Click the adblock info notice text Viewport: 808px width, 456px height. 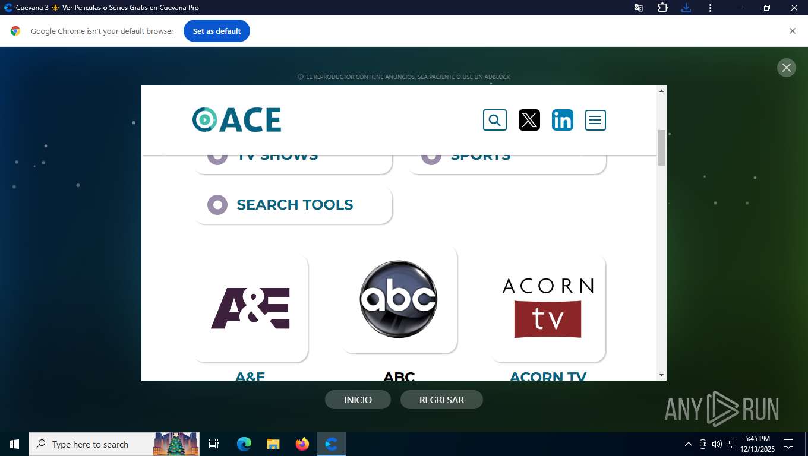(x=404, y=77)
